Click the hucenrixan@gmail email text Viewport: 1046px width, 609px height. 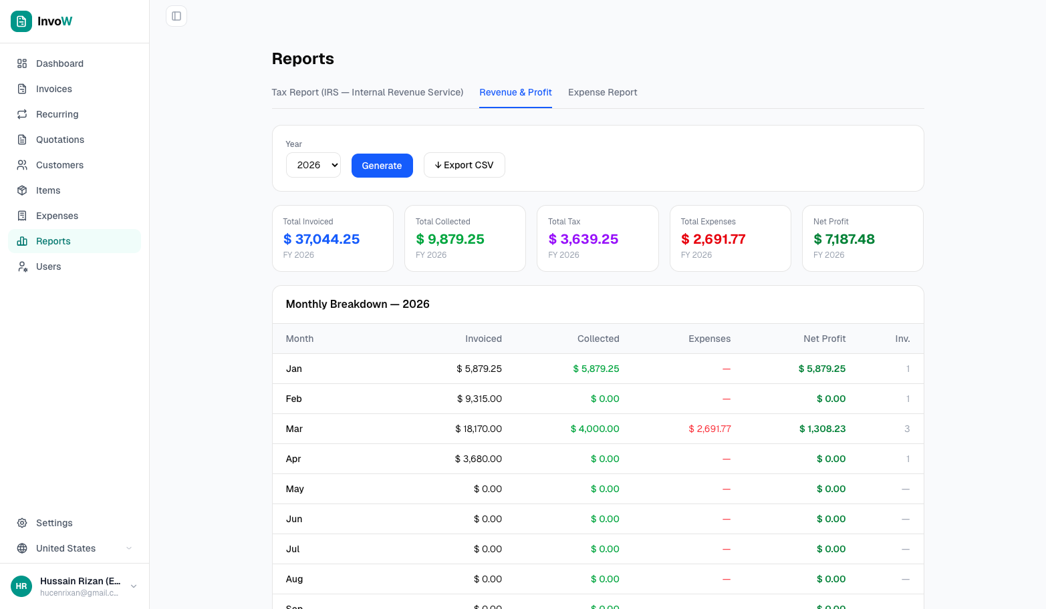[x=79, y=593]
